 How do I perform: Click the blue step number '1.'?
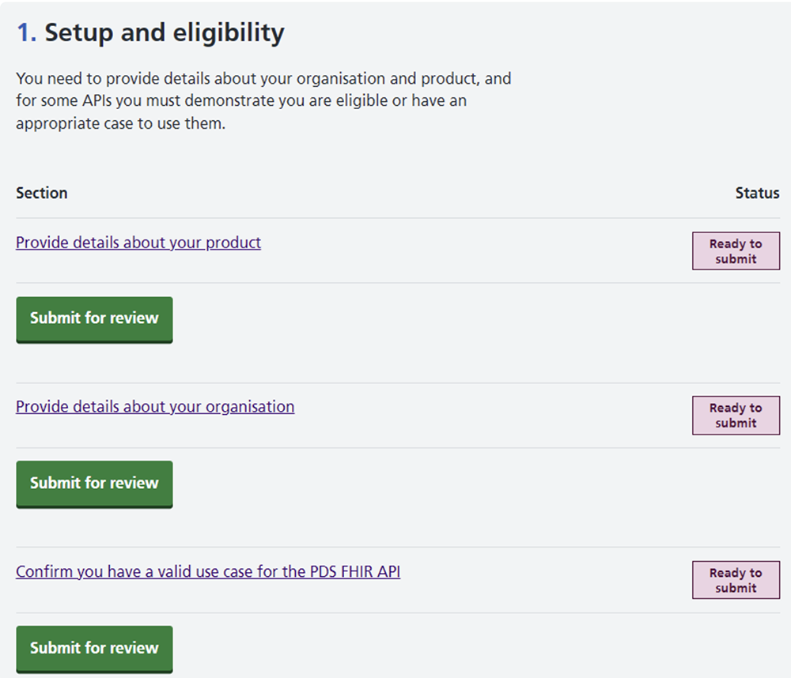coord(26,33)
